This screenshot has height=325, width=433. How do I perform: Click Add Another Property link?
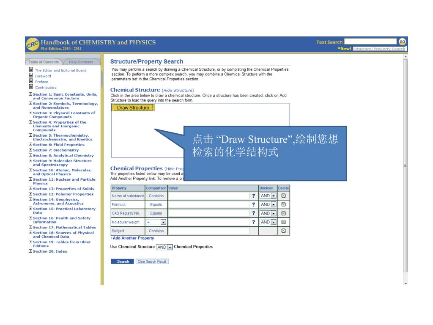(132, 238)
